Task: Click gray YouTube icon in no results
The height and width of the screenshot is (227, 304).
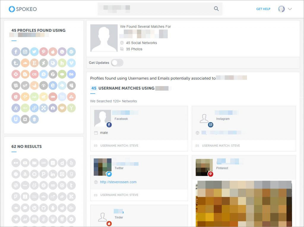Action: 25,163
